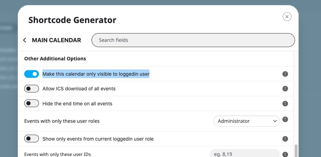Click the MAIN CALENDAR heading
321x157 pixels.
point(56,40)
